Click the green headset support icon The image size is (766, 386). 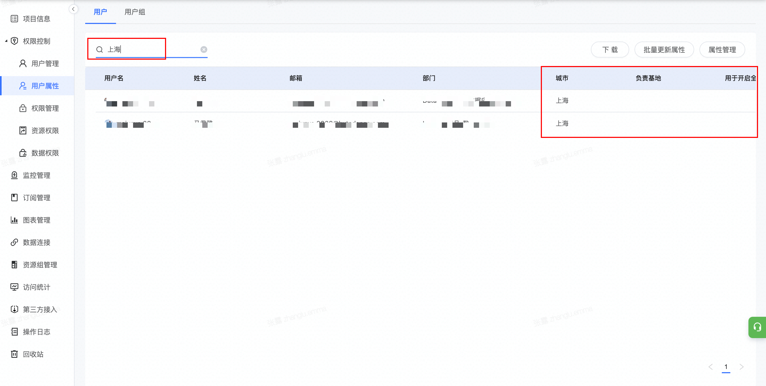point(757,327)
